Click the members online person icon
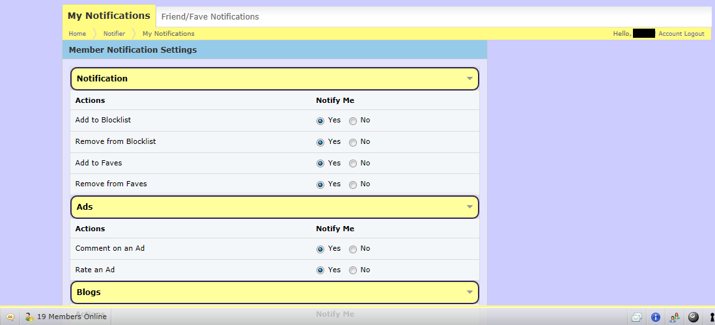This screenshot has width=715, height=325. [29, 317]
